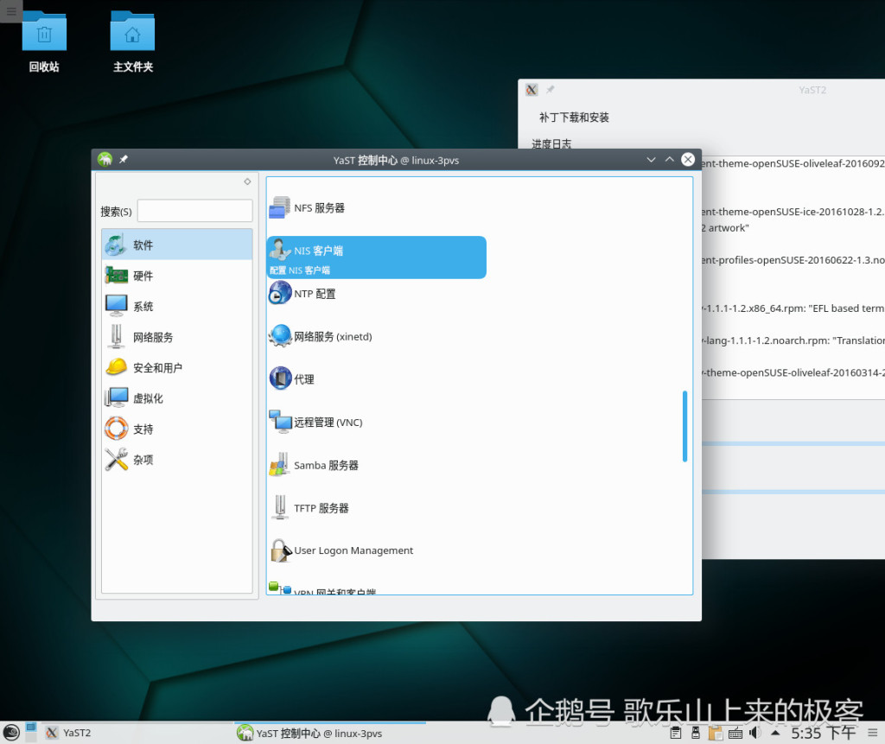Open User Logon Management padlock icon
Image resolution: width=885 pixels, height=744 pixels.
(x=280, y=550)
